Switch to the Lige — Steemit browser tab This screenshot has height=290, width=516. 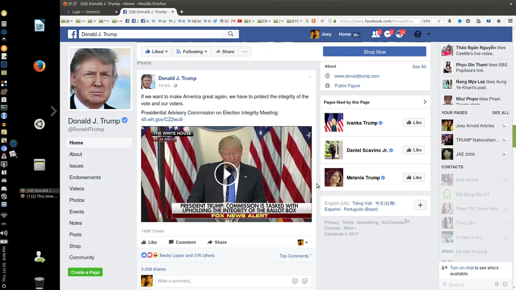[x=91, y=12]
